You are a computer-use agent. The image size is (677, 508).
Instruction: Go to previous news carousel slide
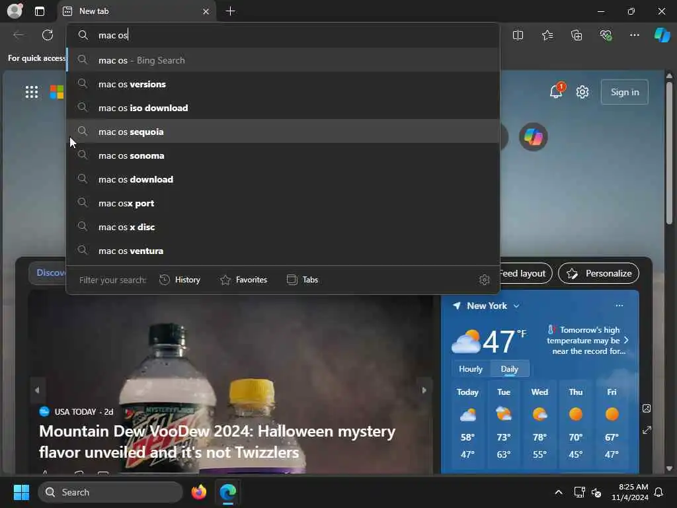click(37, 390)
